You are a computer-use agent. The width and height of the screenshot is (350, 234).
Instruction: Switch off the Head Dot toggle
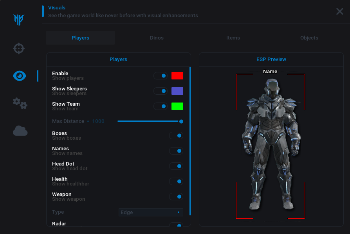(x=176, y=166)
